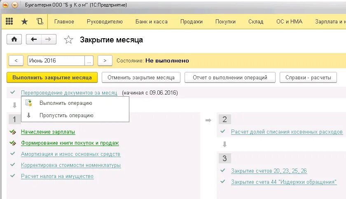Open Favorites star in top panel

24,22
